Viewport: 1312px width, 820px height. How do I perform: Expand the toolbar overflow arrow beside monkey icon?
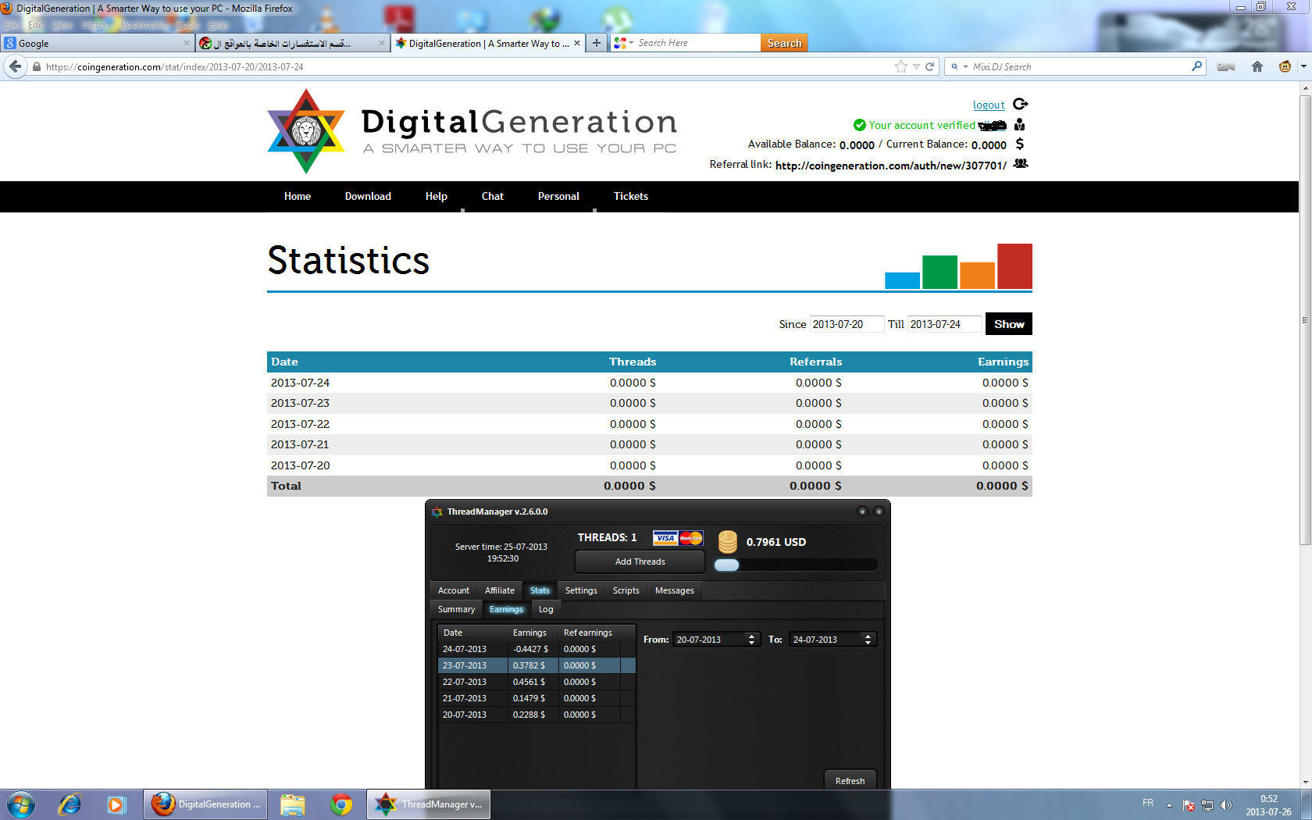coord(1303,66)
